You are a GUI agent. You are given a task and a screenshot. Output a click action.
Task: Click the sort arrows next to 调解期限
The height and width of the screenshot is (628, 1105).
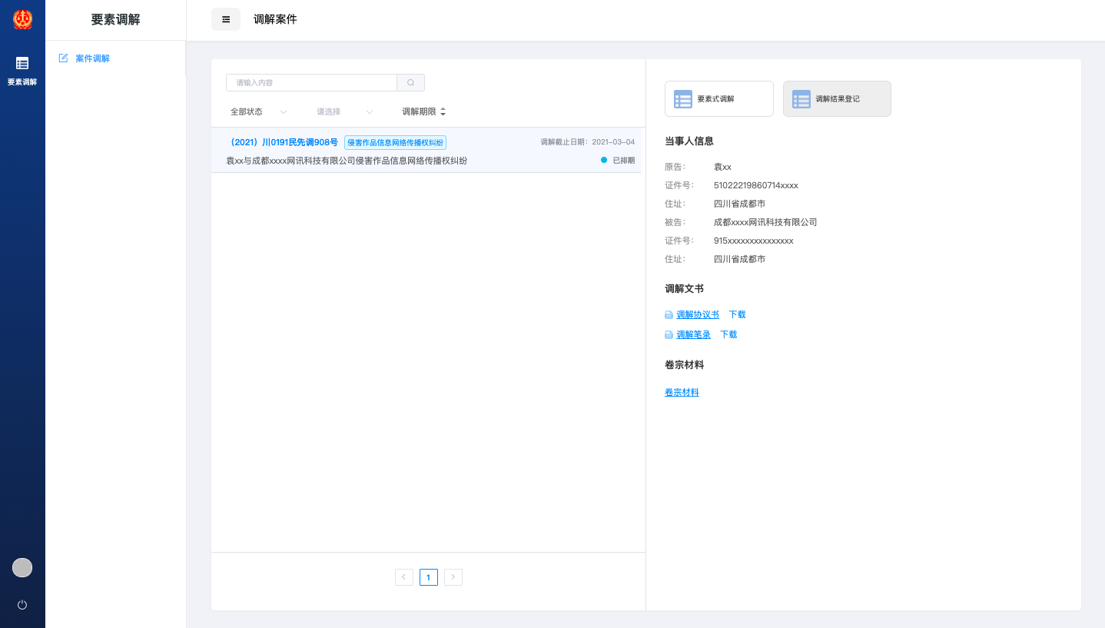tap(443, 111)
